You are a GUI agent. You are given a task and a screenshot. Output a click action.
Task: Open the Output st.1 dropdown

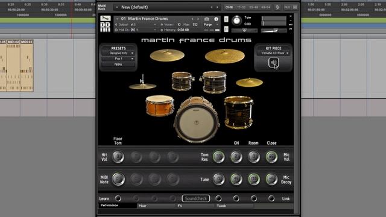[x=136, y=25]
